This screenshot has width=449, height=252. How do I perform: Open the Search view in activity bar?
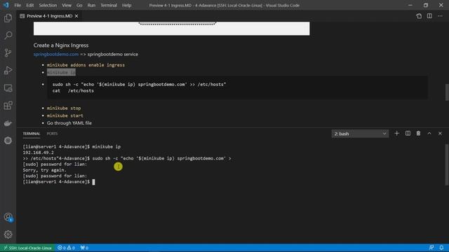(8, 36)
